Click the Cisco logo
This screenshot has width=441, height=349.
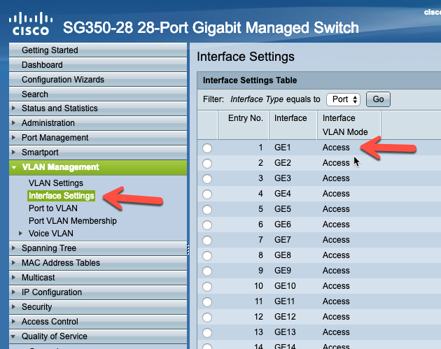click(31, 24)
